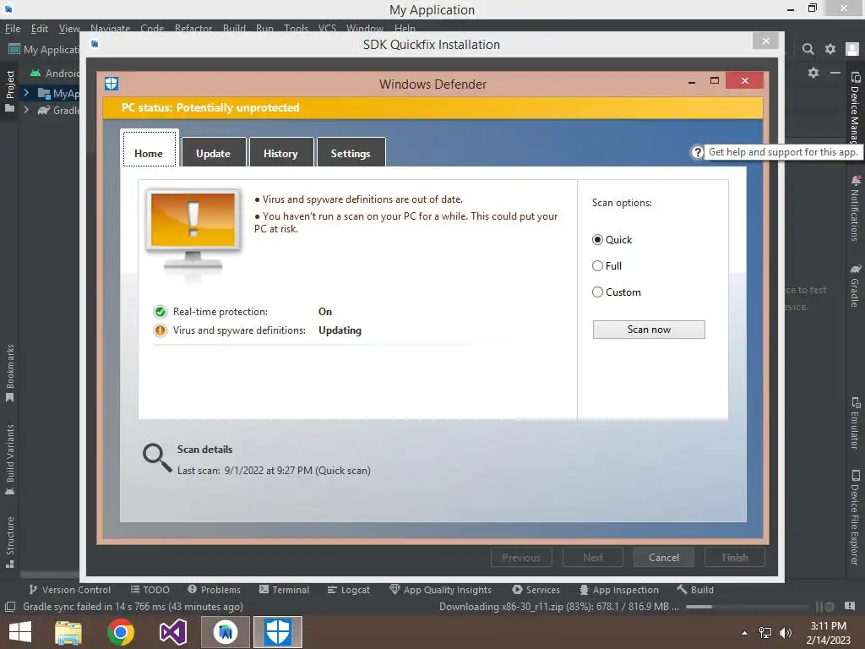Viewport: 865px width, 649px height.
Task: Click the download progress bar in status bar
Action: pos(748,607)
